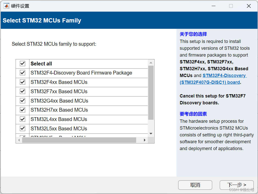Click 'STM32L4xx Based MCUs' row text
Image resolution: width=258 pixels, height=194 pixels.
59,119
